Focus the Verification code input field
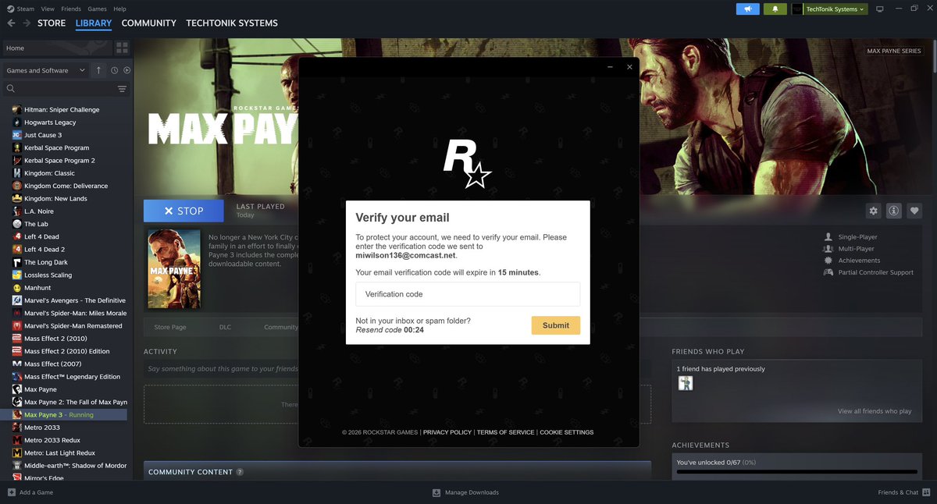937x504 pixels. [x=468, y=294]
